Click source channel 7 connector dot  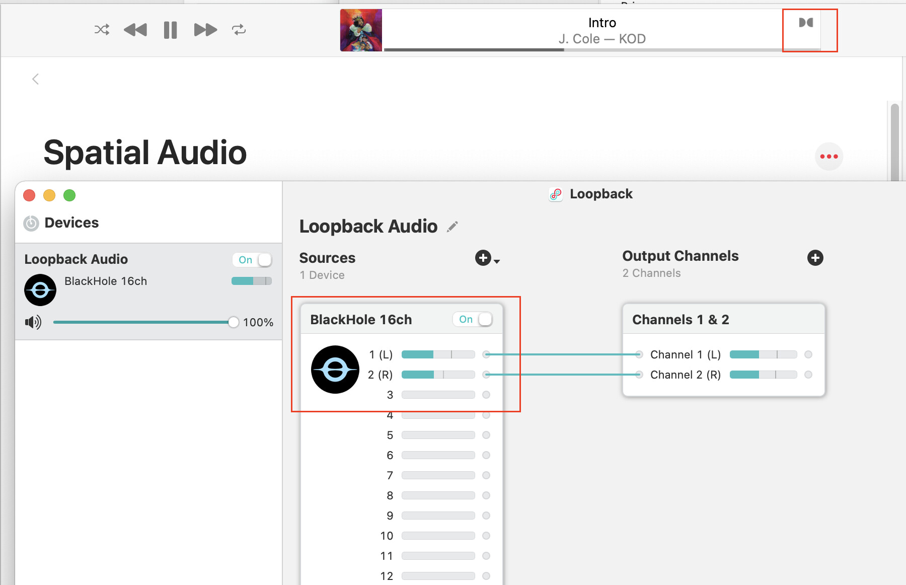point(486,475)
